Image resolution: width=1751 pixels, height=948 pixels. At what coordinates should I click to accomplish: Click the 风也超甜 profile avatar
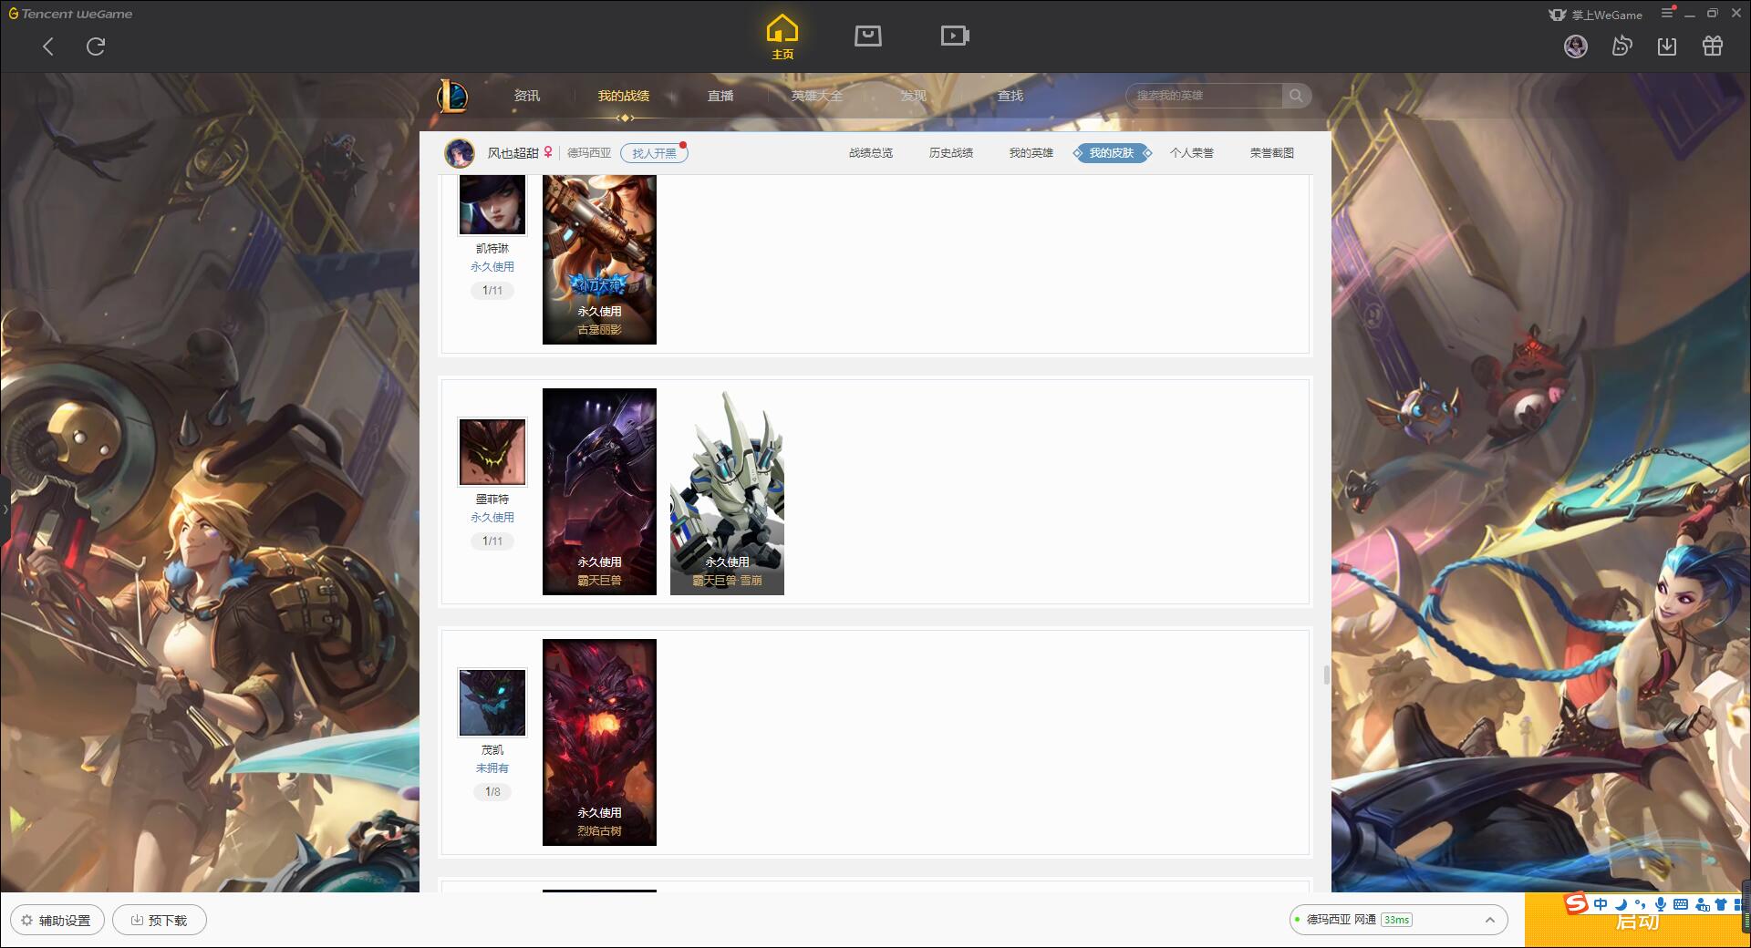(x=460, y=153)
